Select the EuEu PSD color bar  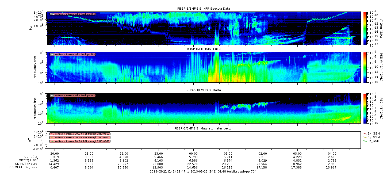365,67
